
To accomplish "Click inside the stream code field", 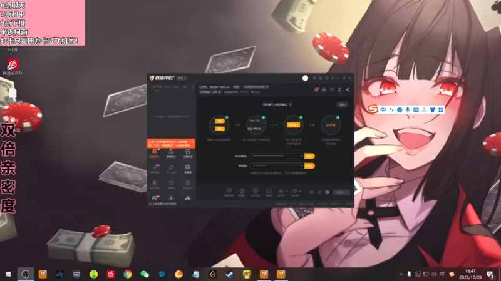I will 276,165.
